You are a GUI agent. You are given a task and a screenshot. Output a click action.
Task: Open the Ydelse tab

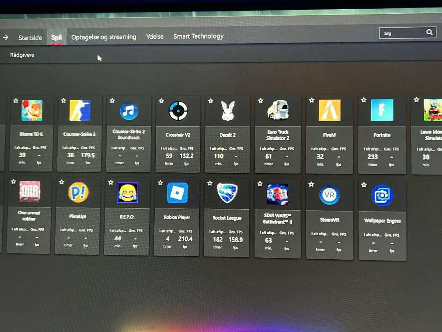(x=155, y=36)
